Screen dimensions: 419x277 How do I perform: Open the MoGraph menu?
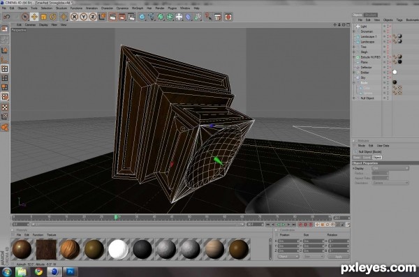(x=138, y=8)
